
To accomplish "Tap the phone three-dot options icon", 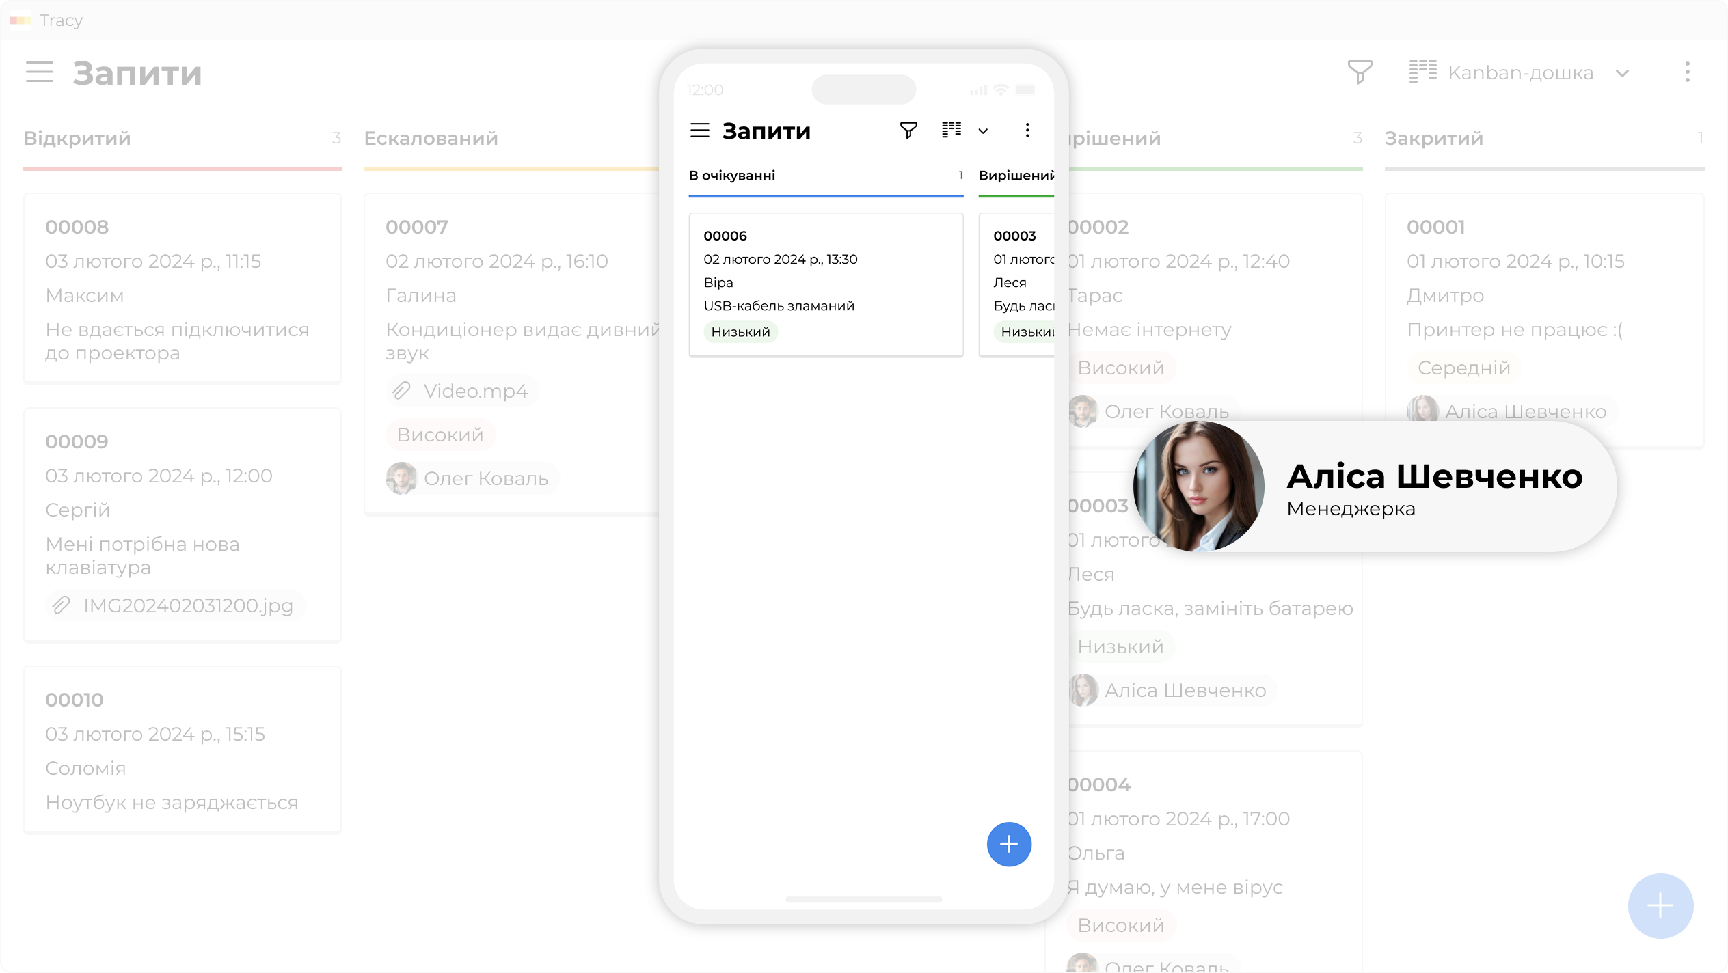I will 1027,131.
